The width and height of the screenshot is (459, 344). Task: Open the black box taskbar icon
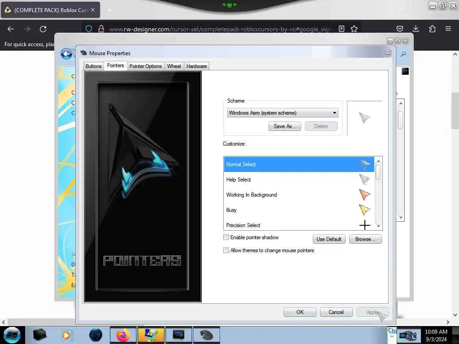[x=40, y=335]
